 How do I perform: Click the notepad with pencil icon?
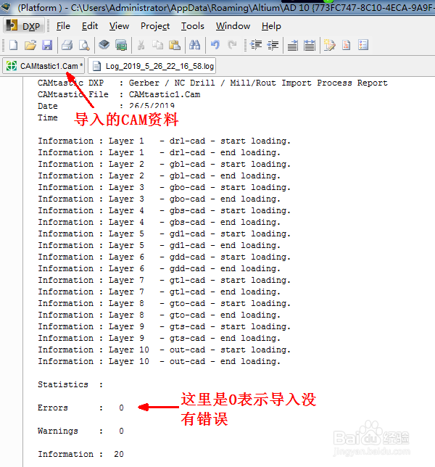click(329, 45)
